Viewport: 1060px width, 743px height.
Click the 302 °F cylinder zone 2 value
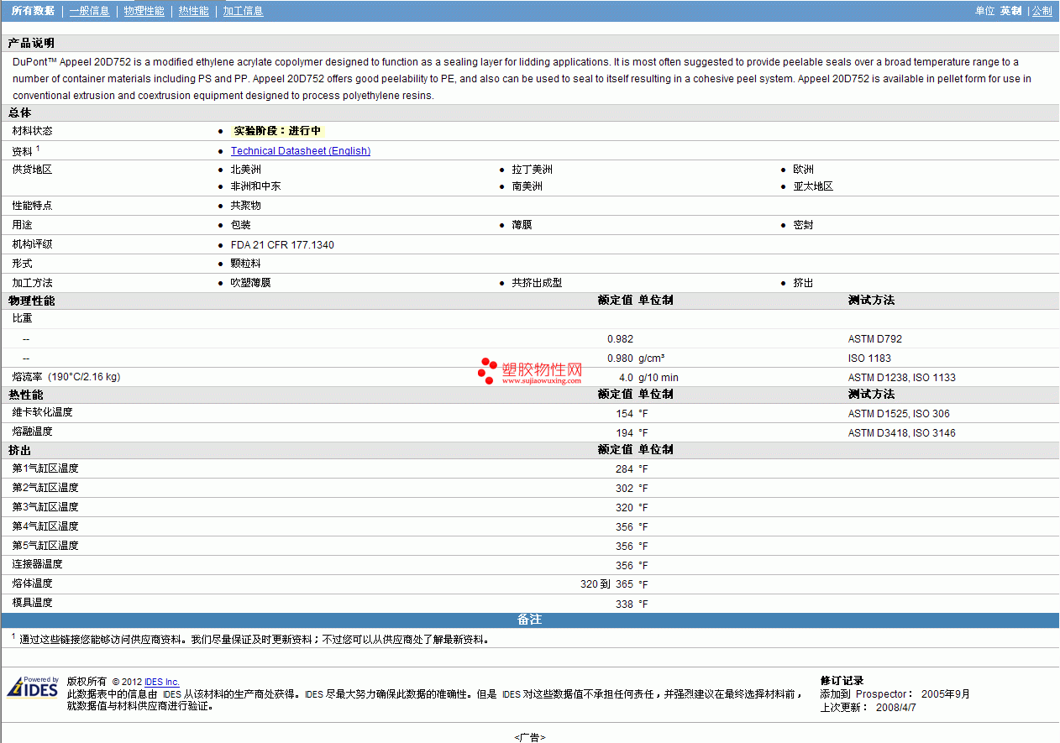[x=625, y=489]
